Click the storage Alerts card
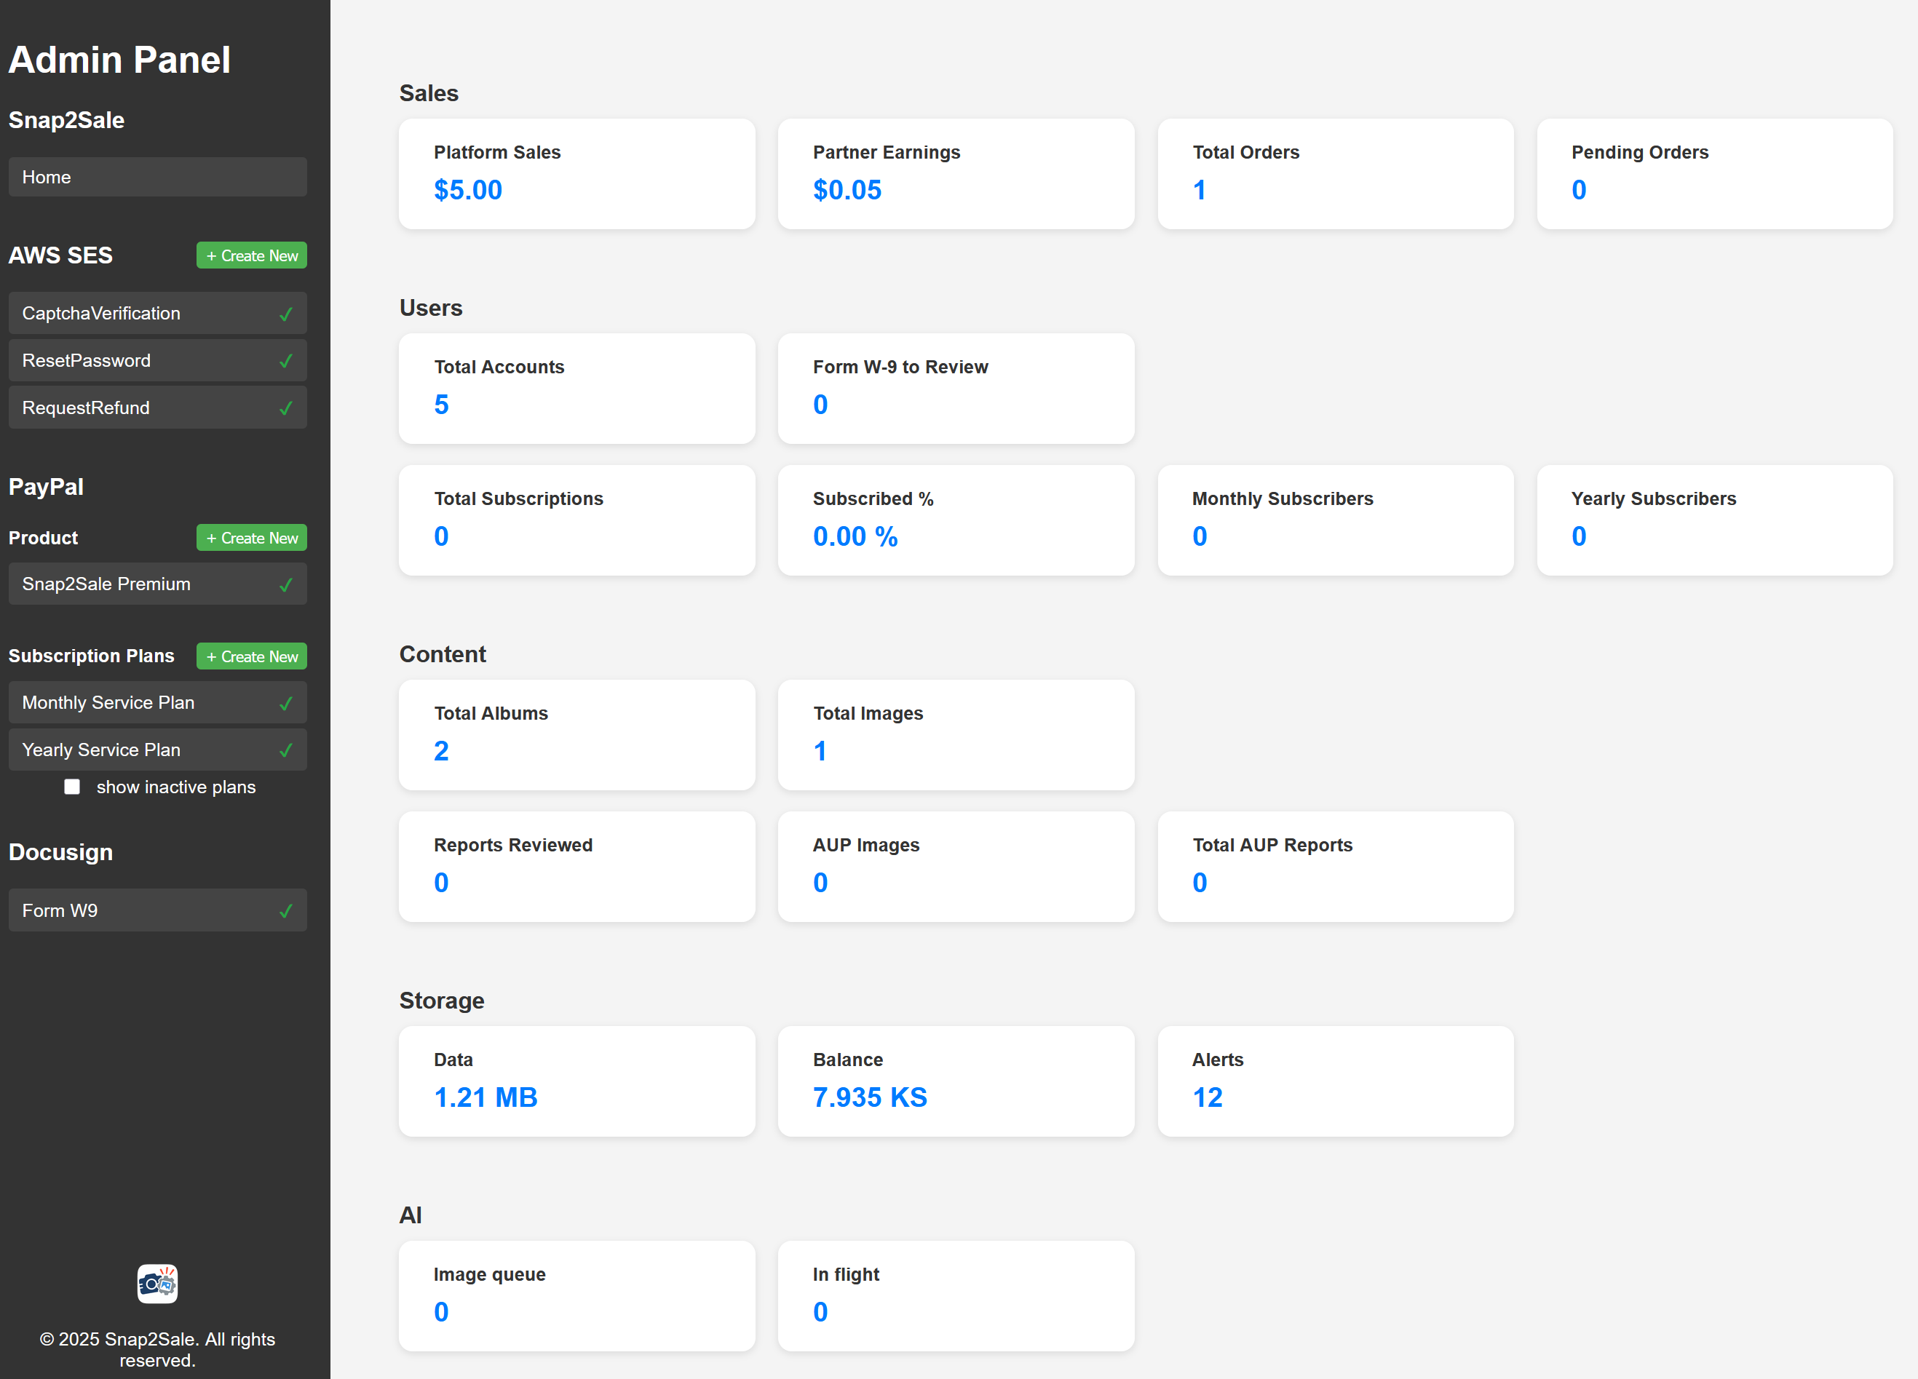This screenshot has height=1379, width=1918. (x=1336, y=1081)
